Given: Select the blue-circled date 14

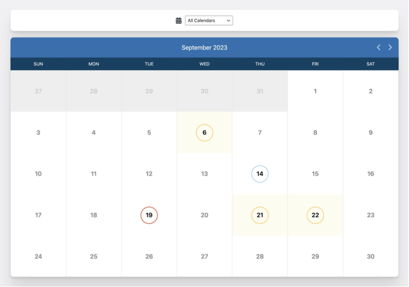Looking at the screenshot, I should tap(260, 174).
